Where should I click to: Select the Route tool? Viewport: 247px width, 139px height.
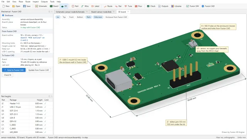(108, 6)
